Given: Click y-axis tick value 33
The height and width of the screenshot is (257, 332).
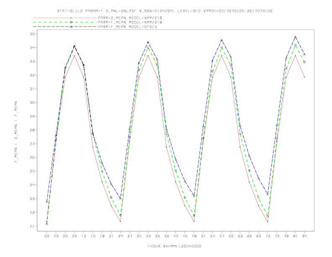Looking at the screenshot, I should click(32, 61).
